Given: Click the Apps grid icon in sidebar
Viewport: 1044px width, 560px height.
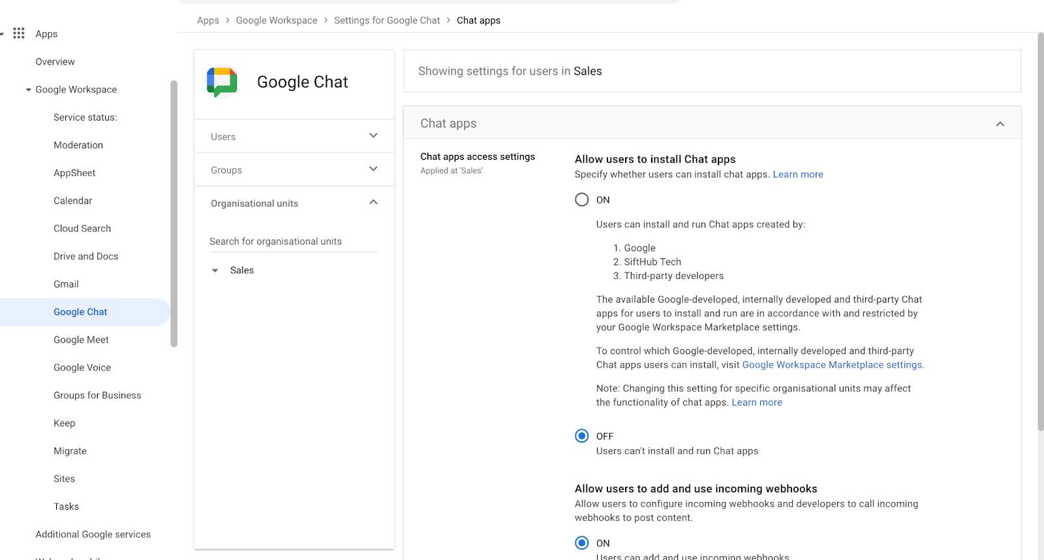Looking at the screenshot, I should click(19, 33).
